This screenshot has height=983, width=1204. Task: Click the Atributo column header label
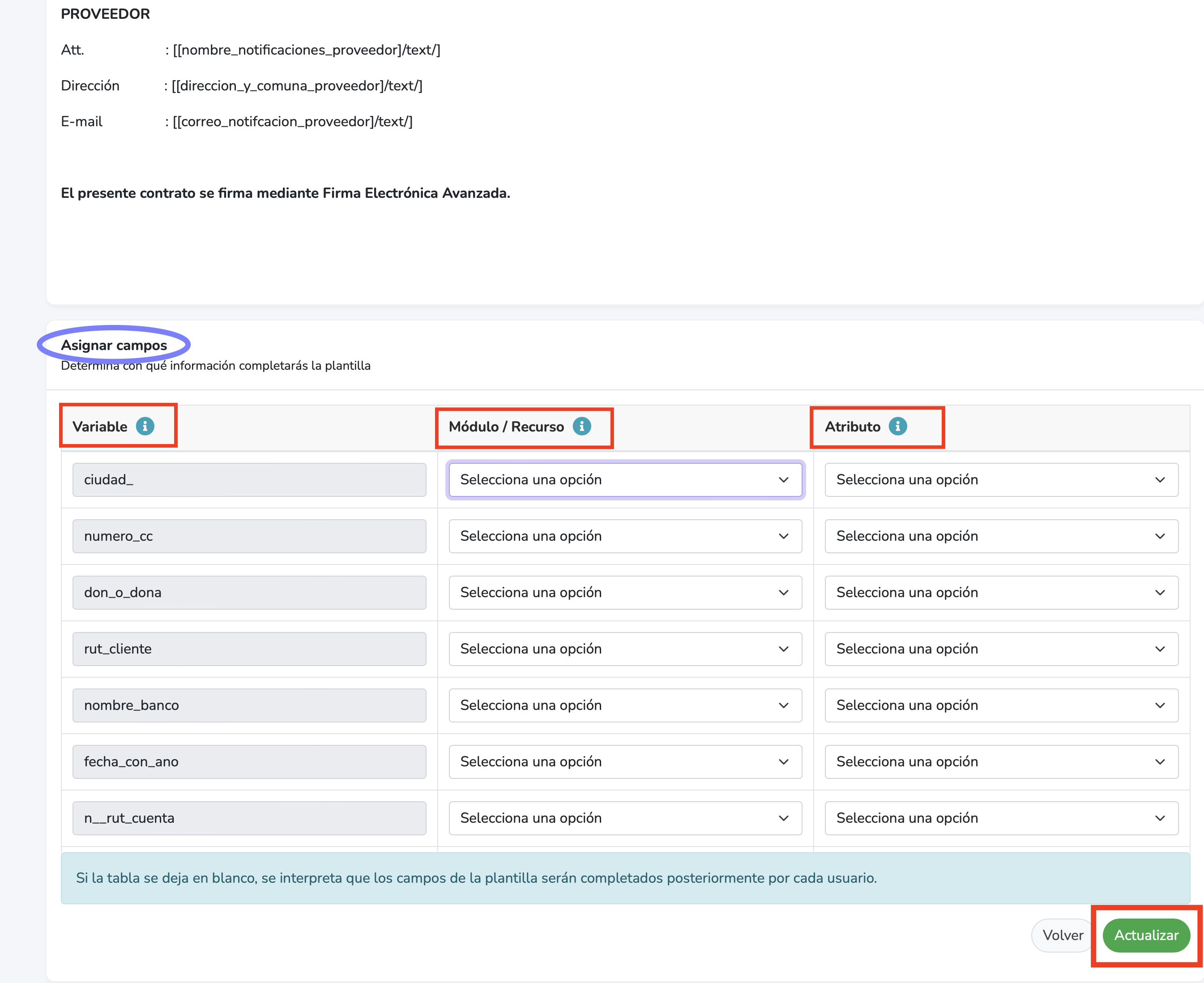853,427
